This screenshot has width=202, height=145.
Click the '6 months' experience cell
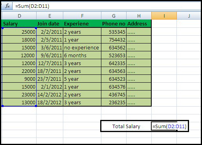(82, 55)
